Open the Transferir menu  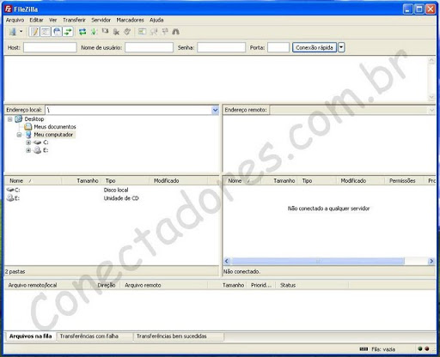coord(74,20)
